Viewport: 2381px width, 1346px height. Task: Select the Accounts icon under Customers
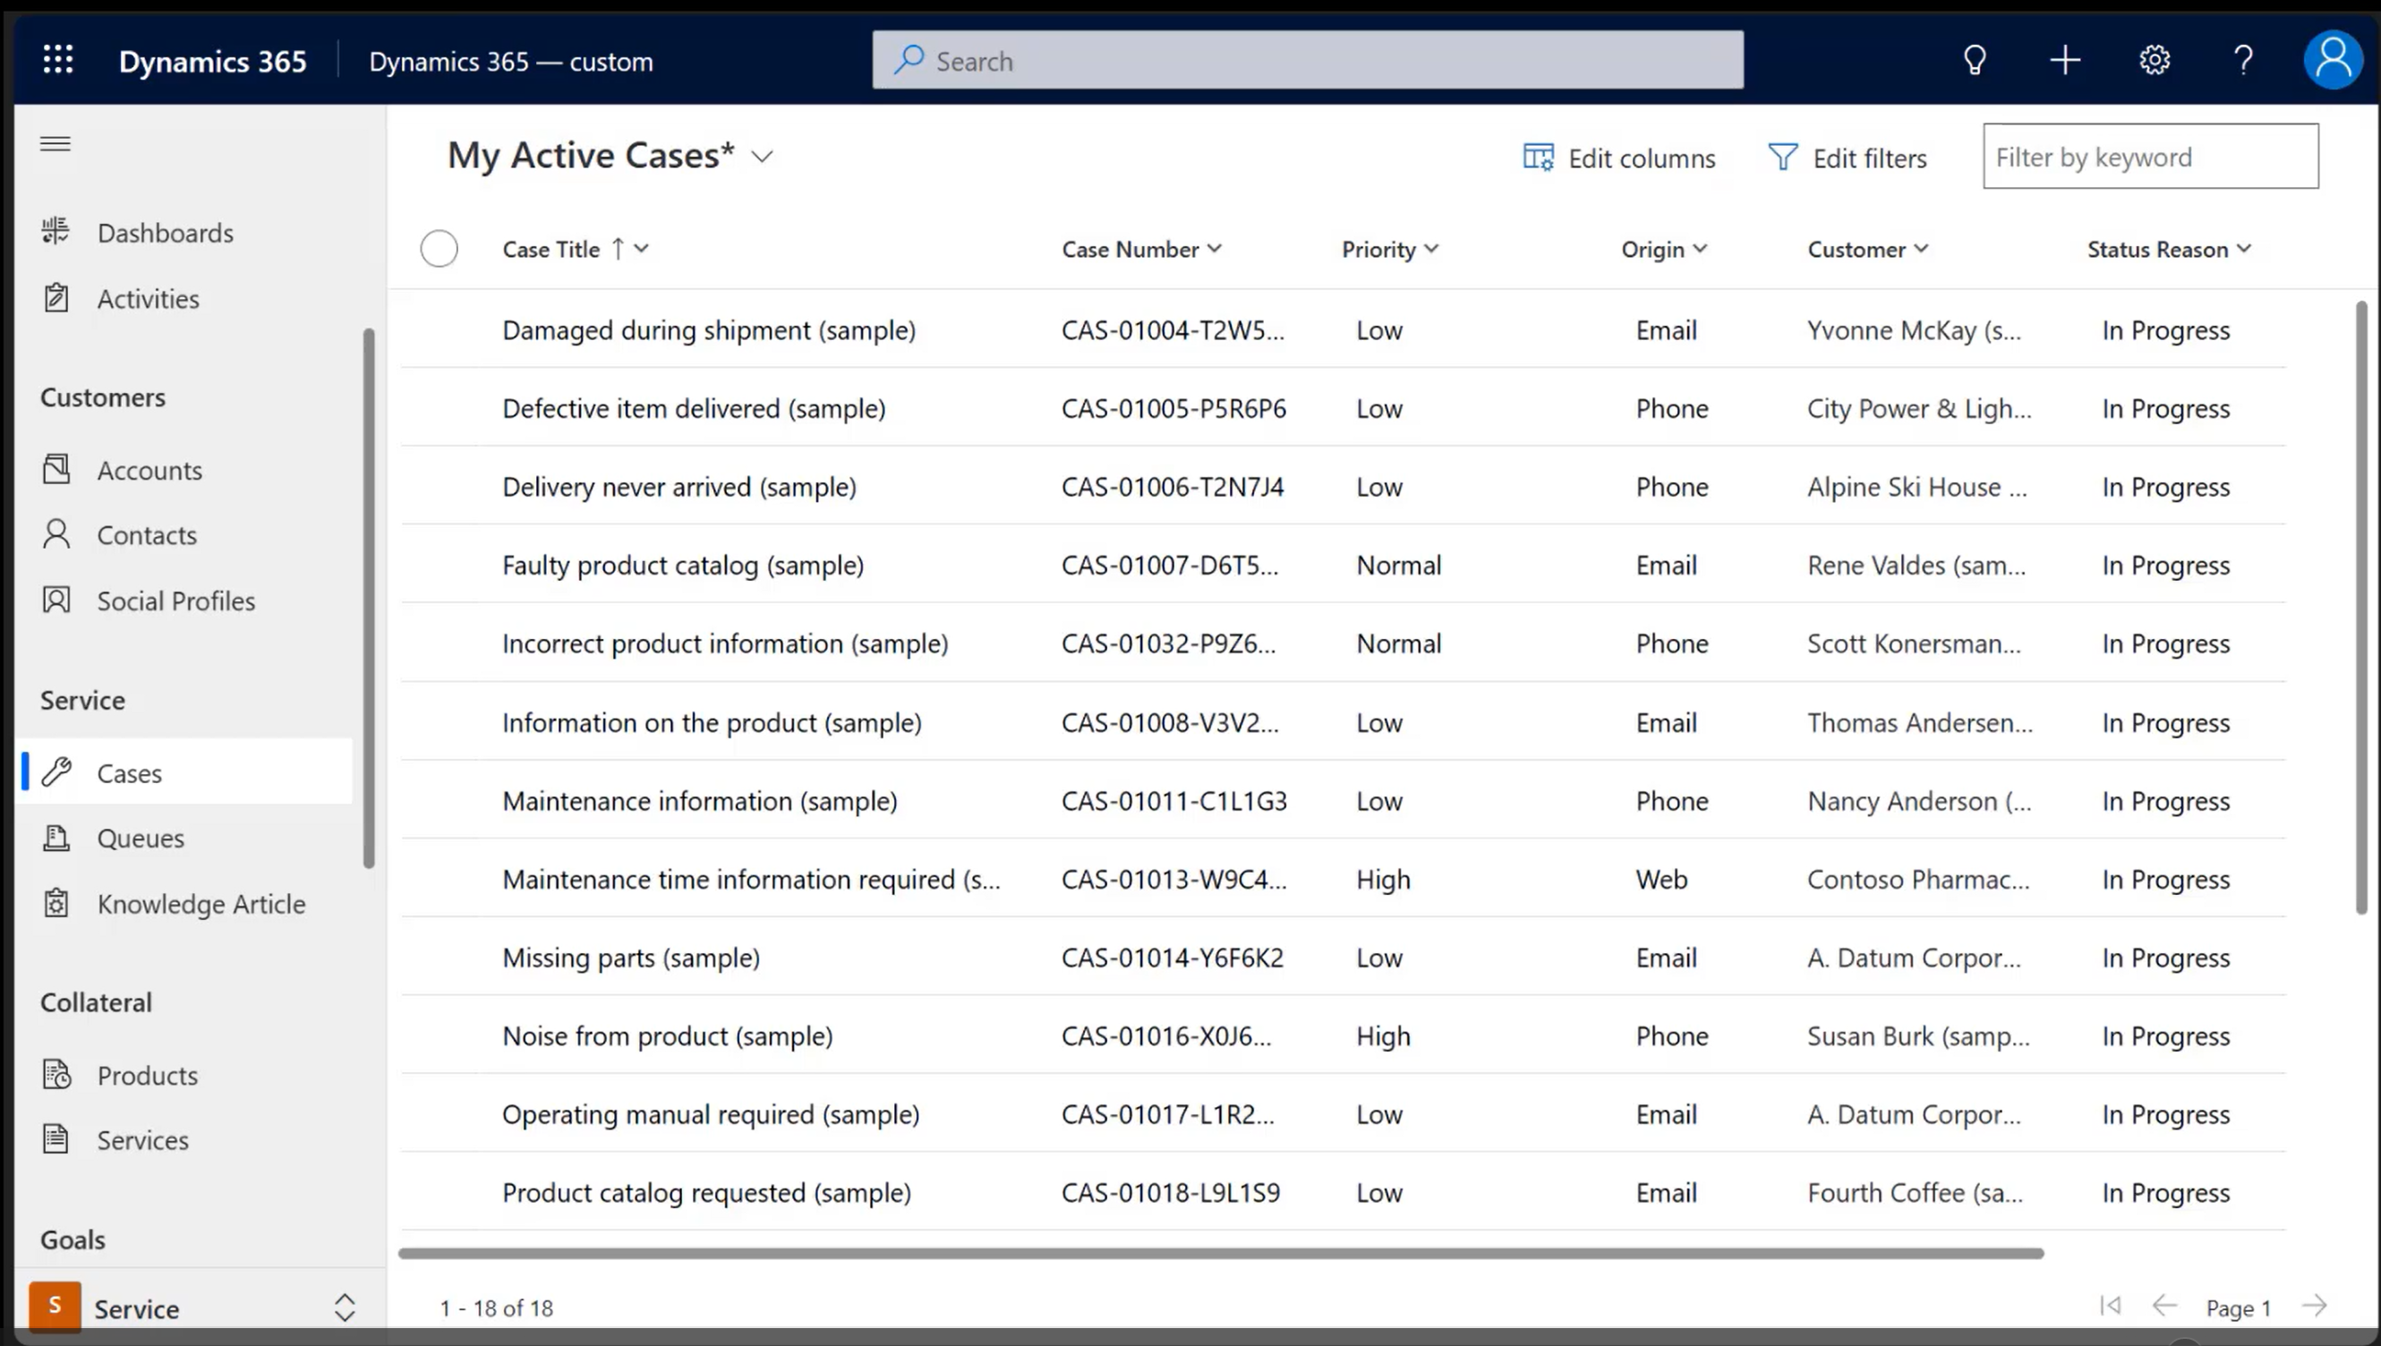point(54,469)
